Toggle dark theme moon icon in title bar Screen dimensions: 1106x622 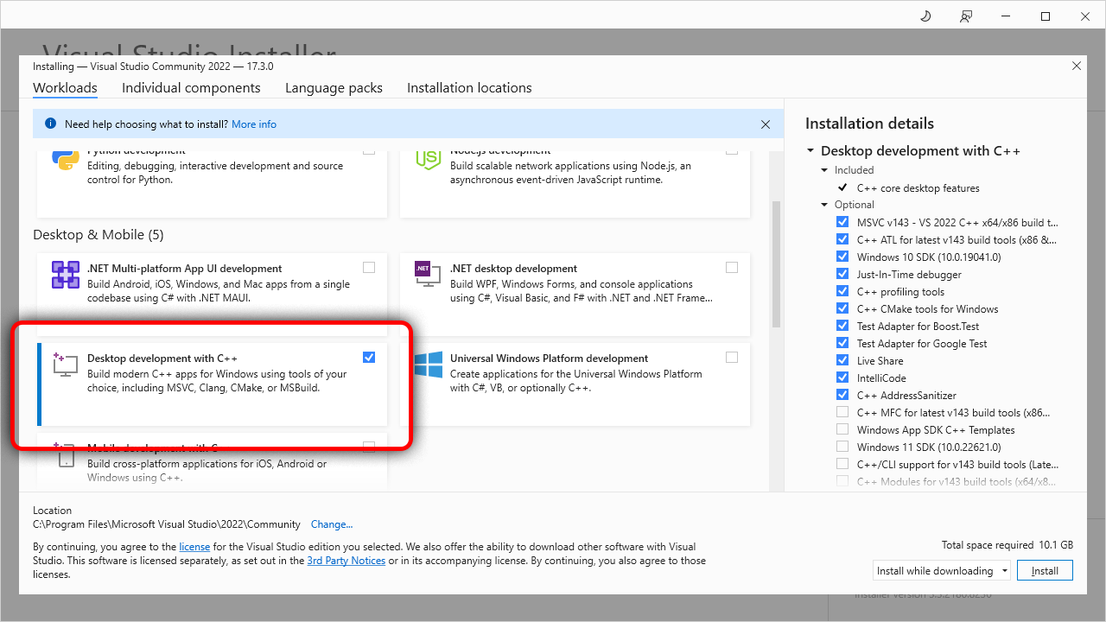[925, 16]
